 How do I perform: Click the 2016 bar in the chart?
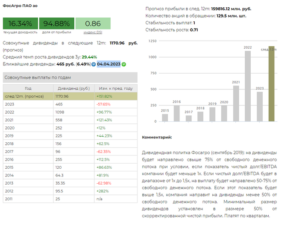tap(176, 113)
